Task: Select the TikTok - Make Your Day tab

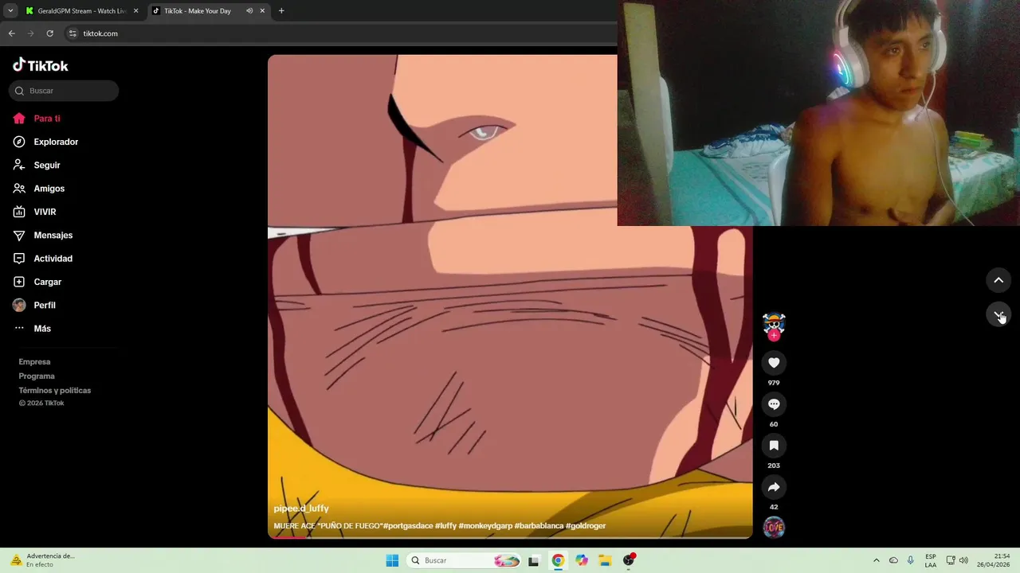Action: click(198, 11)
